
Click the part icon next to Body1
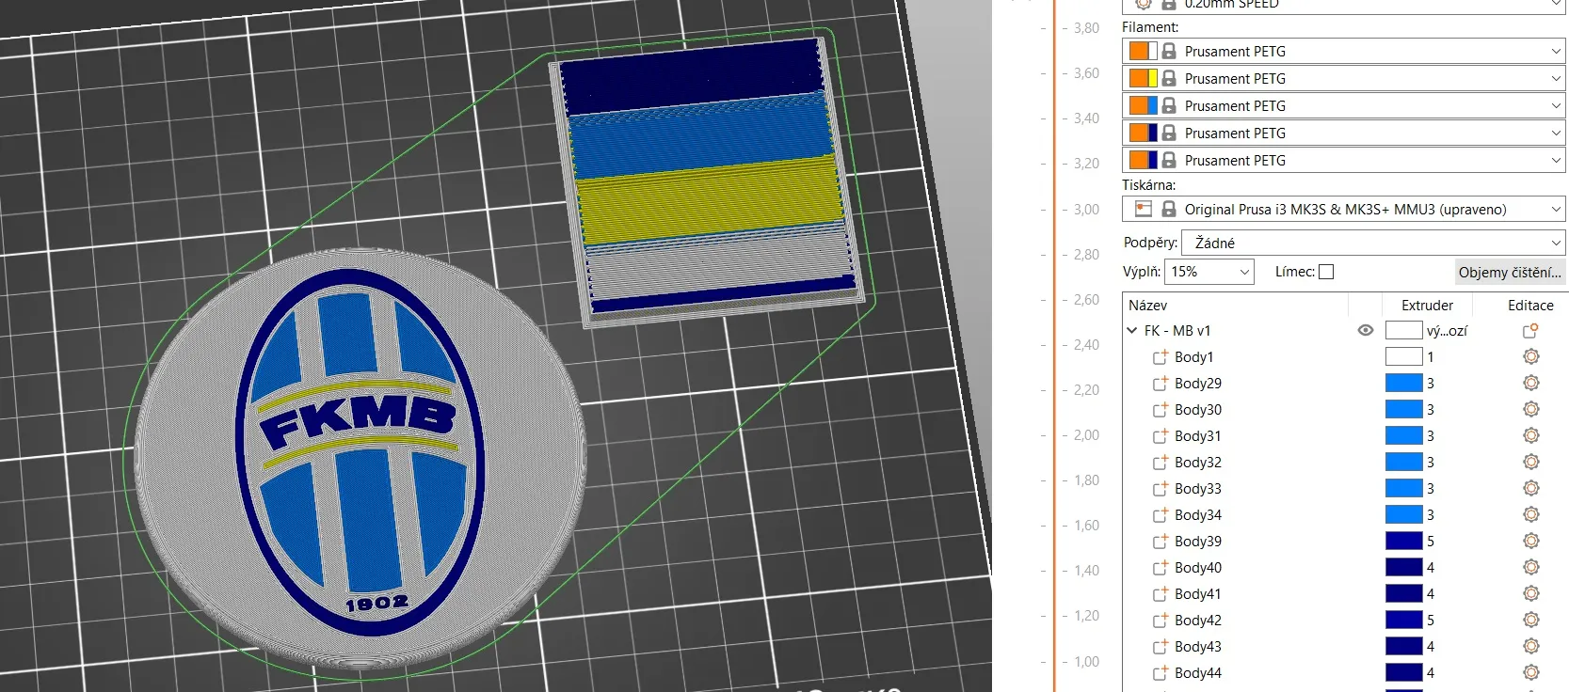(x=1161, y=357)
